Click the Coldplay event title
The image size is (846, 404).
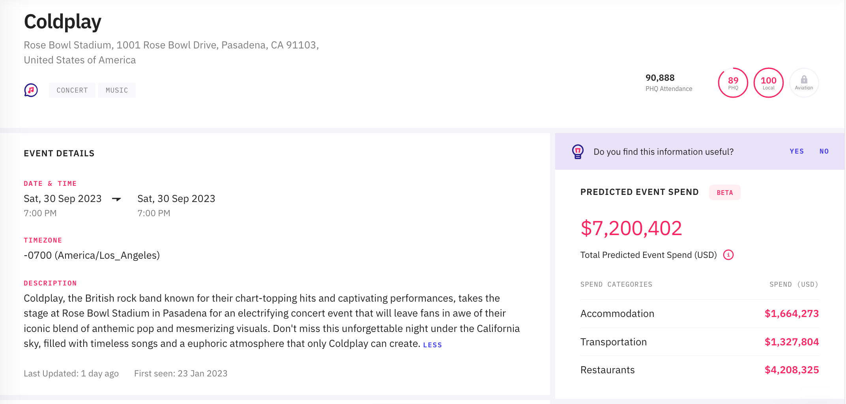(63, 22)
